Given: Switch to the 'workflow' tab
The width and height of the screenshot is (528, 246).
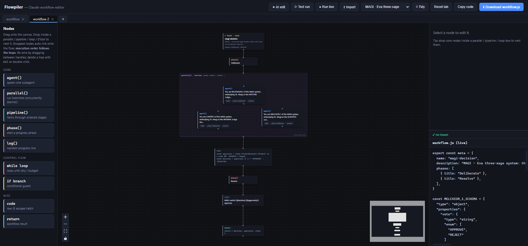Looking at the screenshot, I should click(x=13, y=19).
